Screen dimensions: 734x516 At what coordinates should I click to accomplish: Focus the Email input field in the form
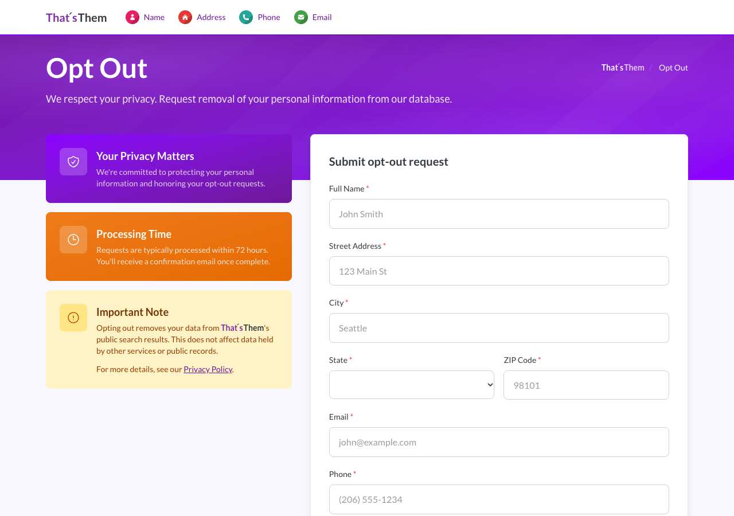(x=499, y=442)
